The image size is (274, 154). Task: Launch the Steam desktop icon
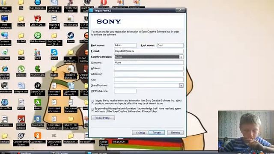click(x=71, y=36)
